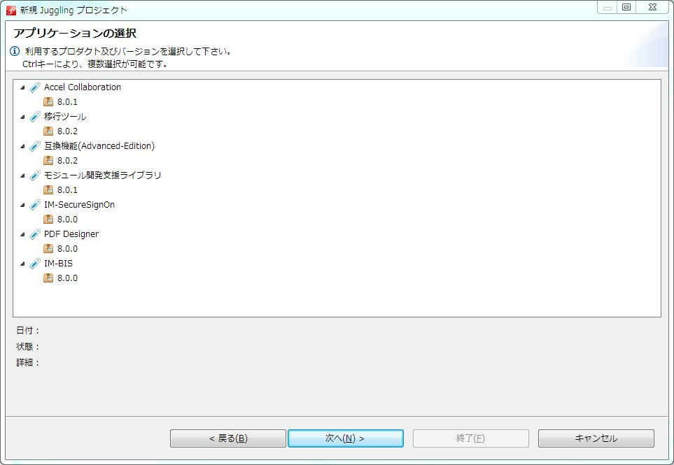674x465 pixels.
Task: Click the info icon beside the instruction text
Action: click(x=15, y=52)
